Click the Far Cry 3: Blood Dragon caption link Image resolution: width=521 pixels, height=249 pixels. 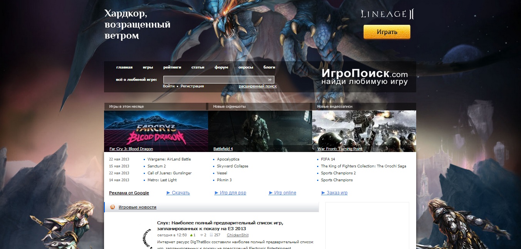[x=131, y=149]
